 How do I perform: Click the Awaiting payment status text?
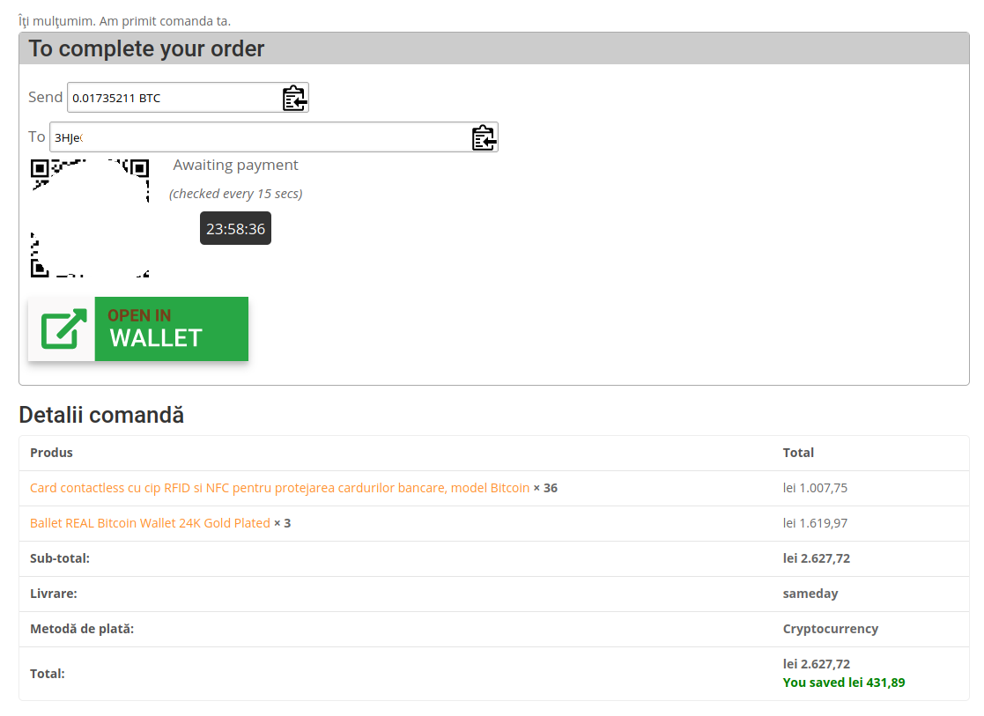(235, 165)
